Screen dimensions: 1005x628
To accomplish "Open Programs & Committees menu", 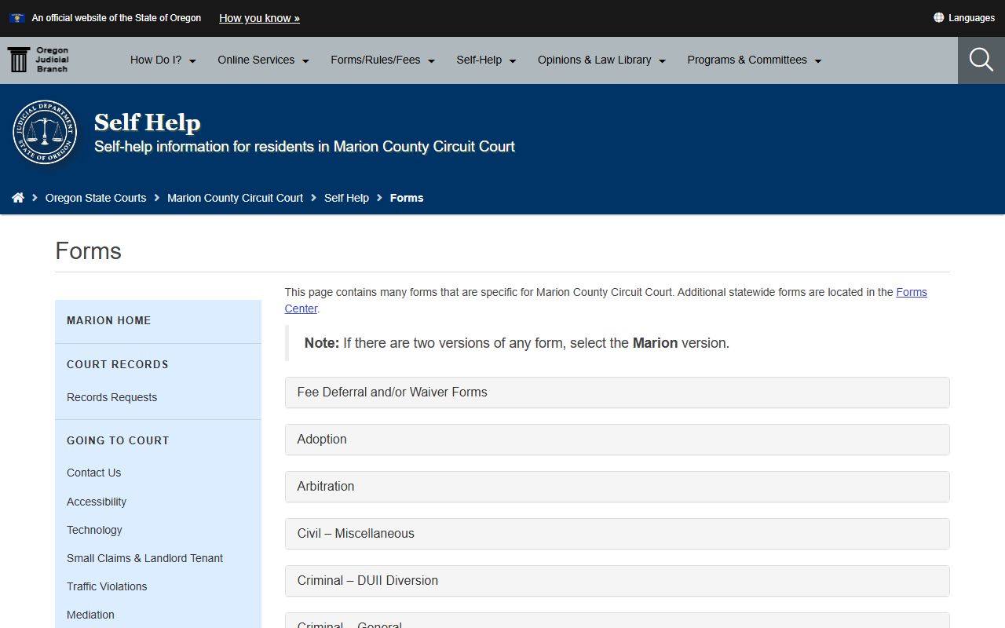I will 755,60.
